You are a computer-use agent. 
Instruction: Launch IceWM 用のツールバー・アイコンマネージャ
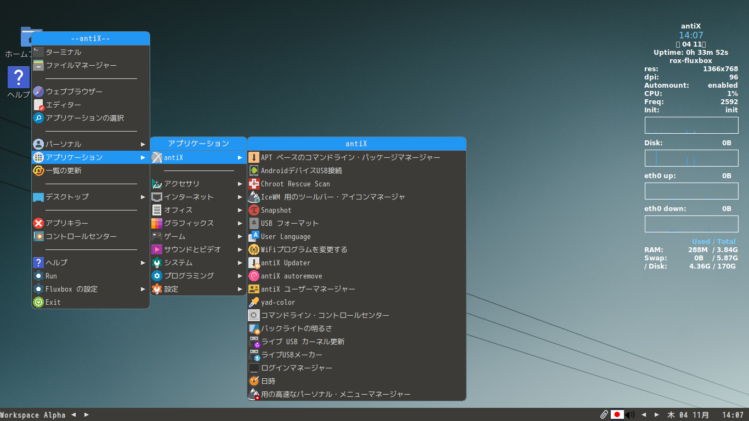click(x=357, y=197)
